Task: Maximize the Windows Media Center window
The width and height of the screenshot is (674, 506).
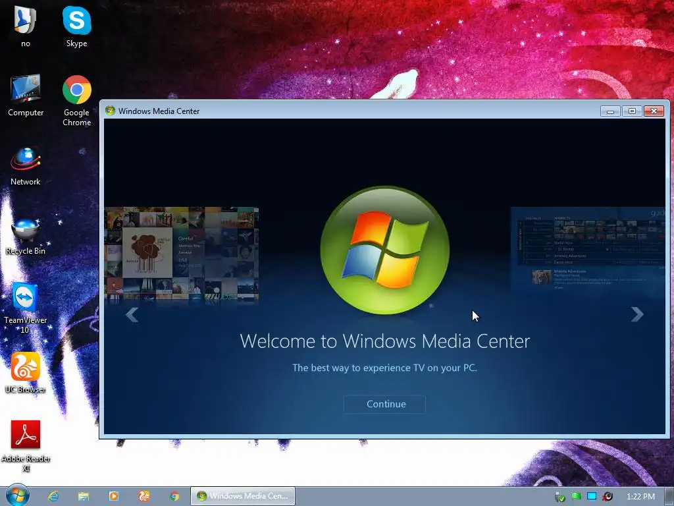Action: tap(632, 111)
